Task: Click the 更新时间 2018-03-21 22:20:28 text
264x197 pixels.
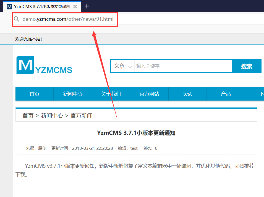Action: (x=82, y=148)
